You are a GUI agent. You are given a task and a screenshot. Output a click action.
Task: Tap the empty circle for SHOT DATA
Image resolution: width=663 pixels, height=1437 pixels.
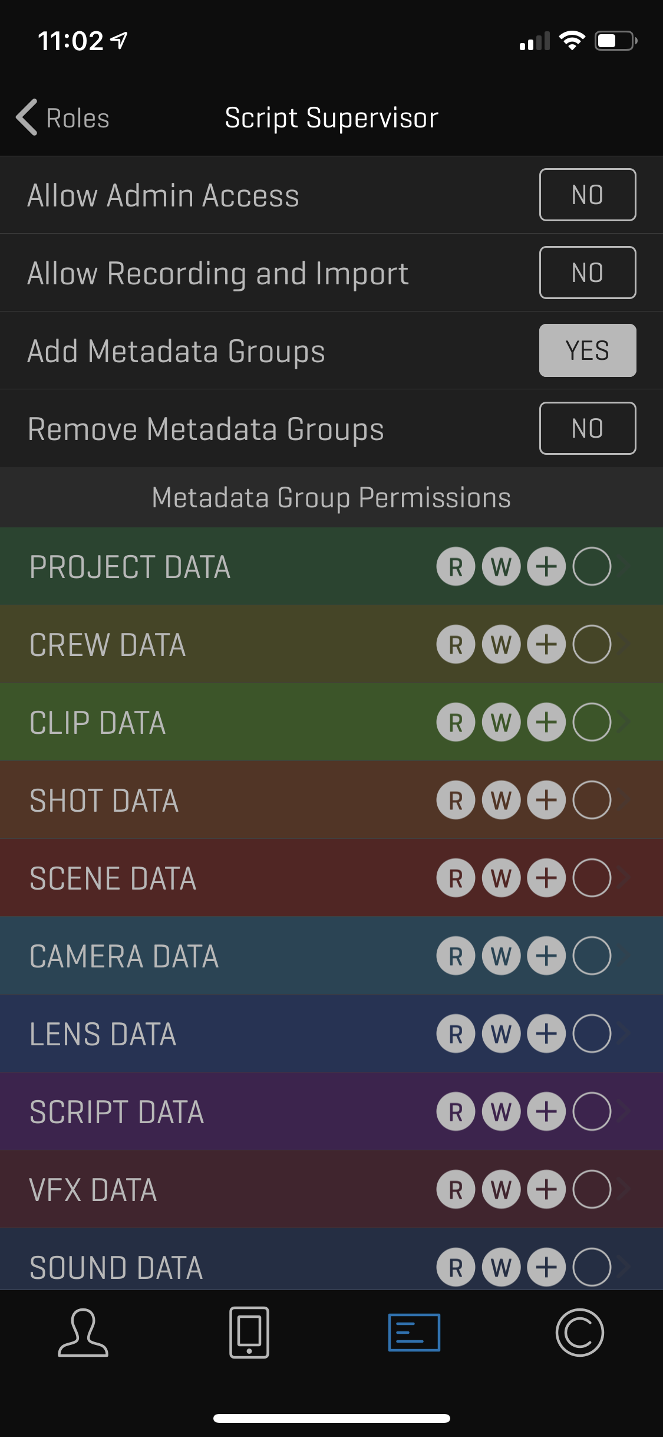tap(592, 800)
